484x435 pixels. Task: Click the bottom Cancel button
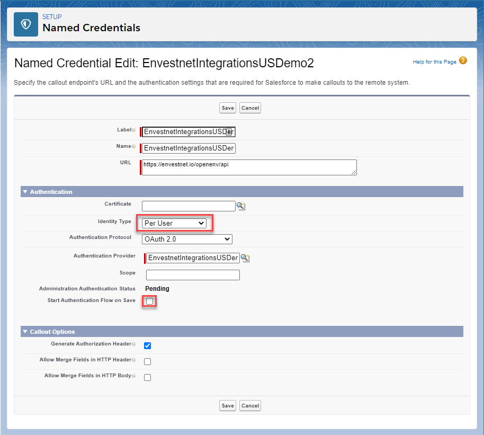click(x=250, y=406)
